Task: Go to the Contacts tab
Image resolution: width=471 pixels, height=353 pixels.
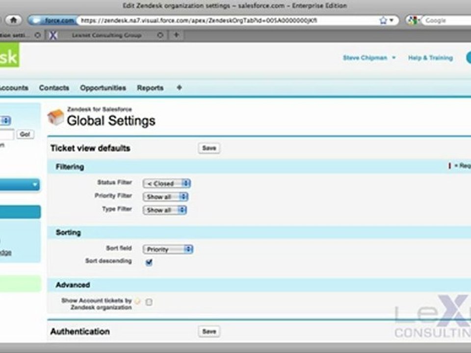Action: (54, 88)
